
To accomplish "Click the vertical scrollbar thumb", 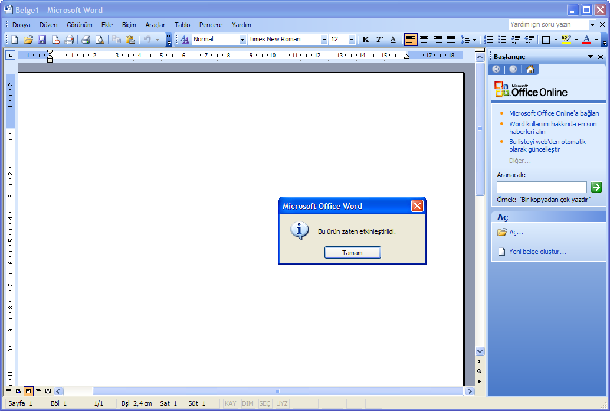I will coord(480,129).
